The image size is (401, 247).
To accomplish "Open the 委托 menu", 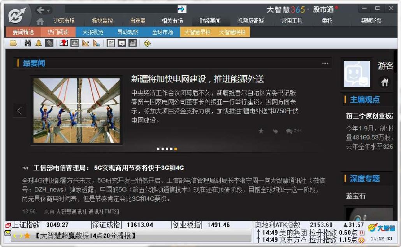I will [327, 21].
